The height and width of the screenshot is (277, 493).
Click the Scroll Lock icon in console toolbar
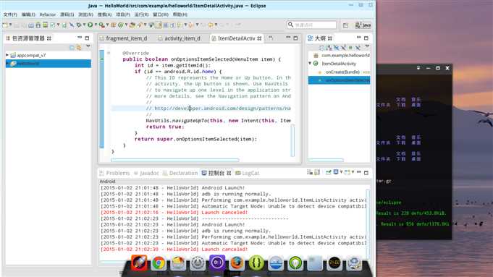pyautogui.click(x=317, y=172)
